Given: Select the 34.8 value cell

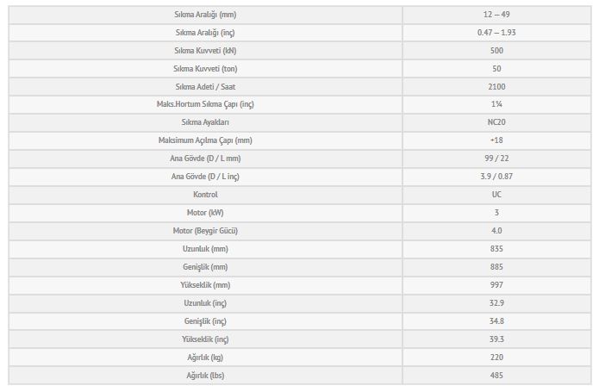Looking at the screenshot, I should click(x=496, y=321).
